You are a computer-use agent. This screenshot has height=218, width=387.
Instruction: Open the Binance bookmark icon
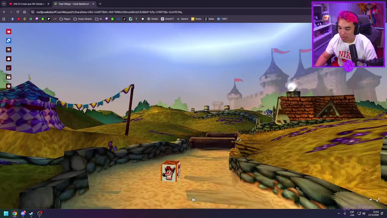[24, 19]
